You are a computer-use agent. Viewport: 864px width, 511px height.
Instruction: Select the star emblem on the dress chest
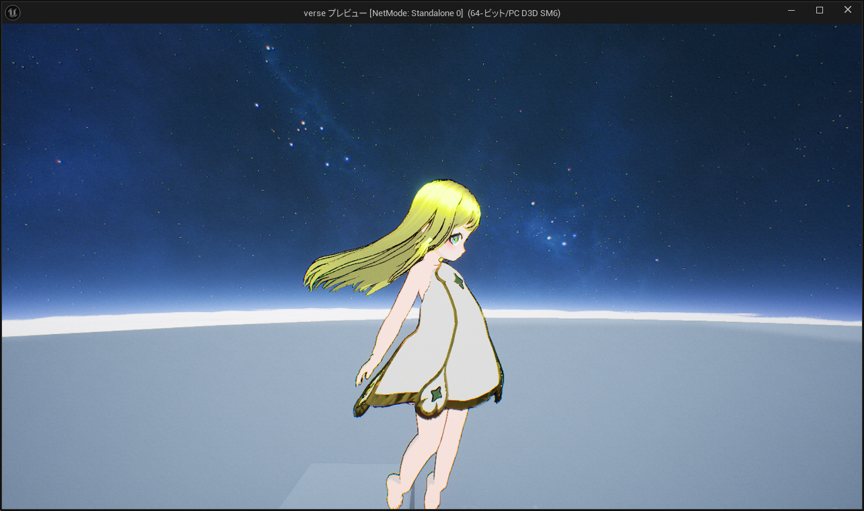tap(459, 280)
